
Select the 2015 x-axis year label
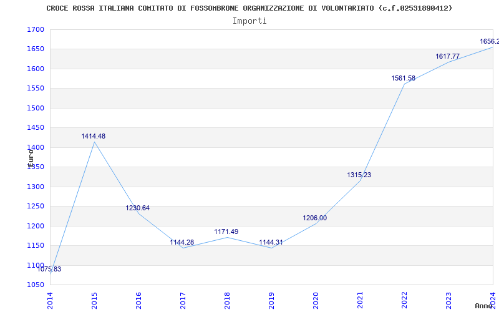click(94, 301)
